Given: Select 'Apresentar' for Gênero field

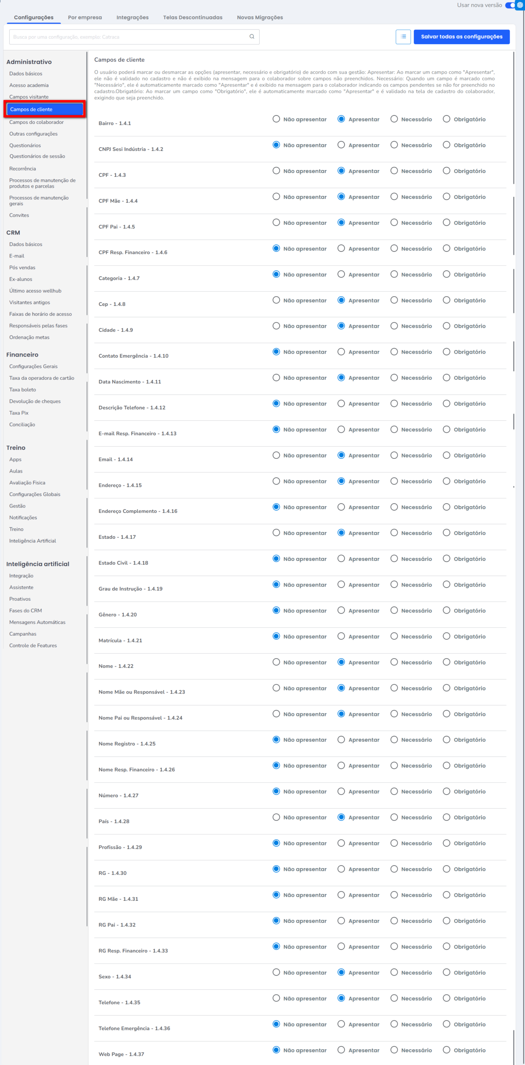Looking at the screenshot, I should coord(341,610).
